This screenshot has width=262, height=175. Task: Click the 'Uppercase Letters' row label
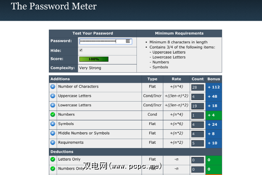coord(75,96)
